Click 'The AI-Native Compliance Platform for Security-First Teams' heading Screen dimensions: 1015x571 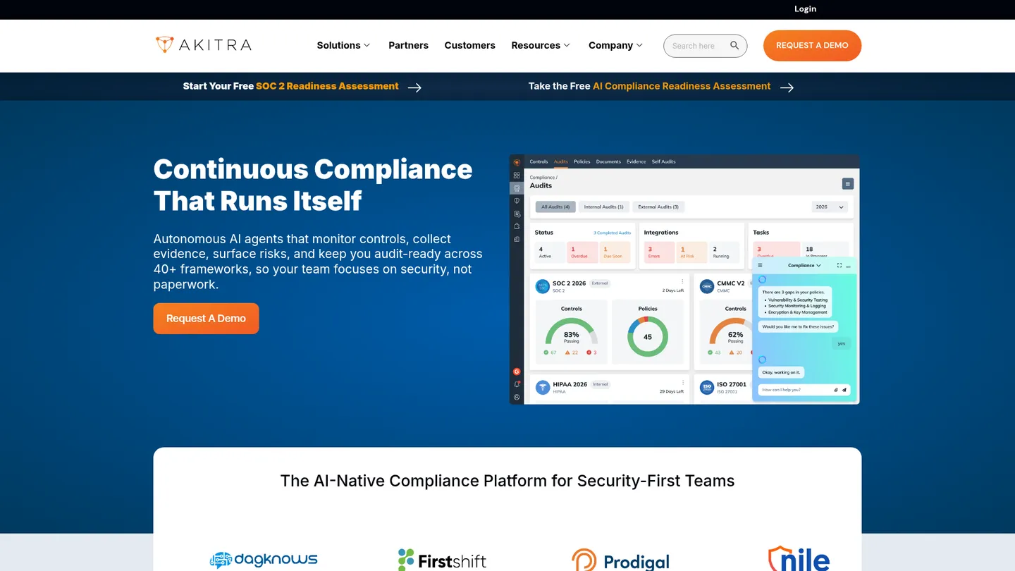pyautogui.click(x=508, y=481)
